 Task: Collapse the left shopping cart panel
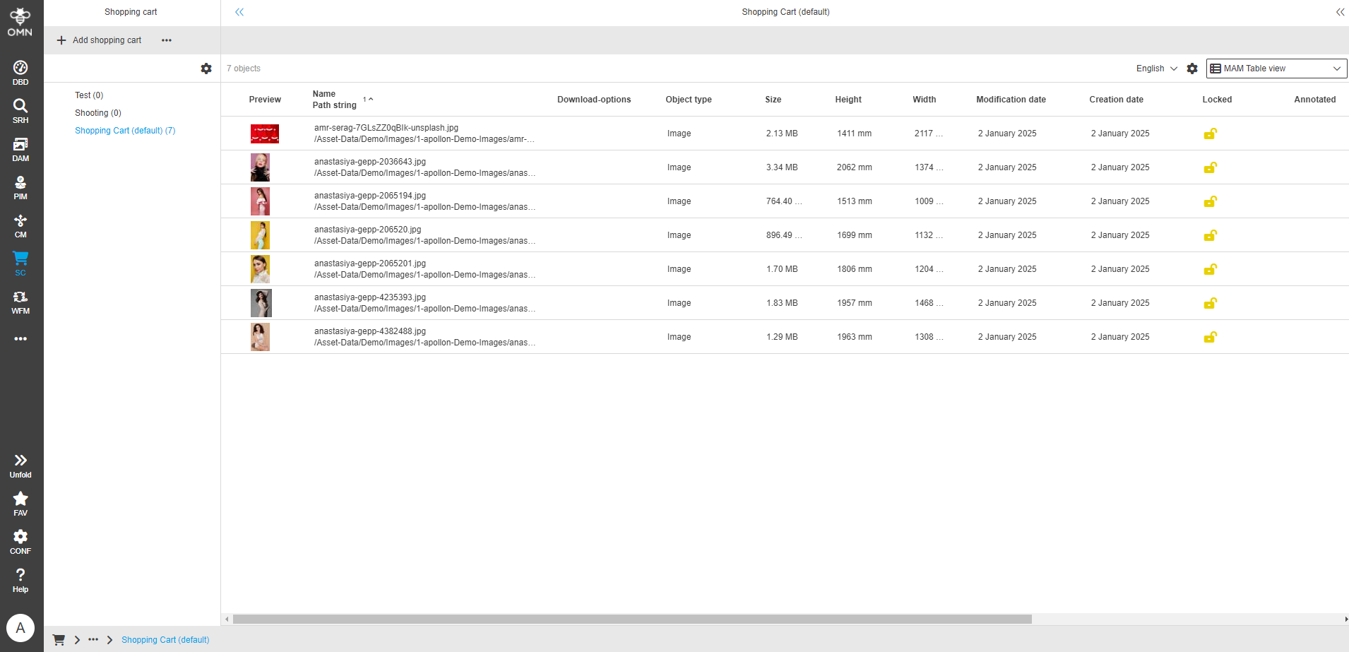click(239, 12)
